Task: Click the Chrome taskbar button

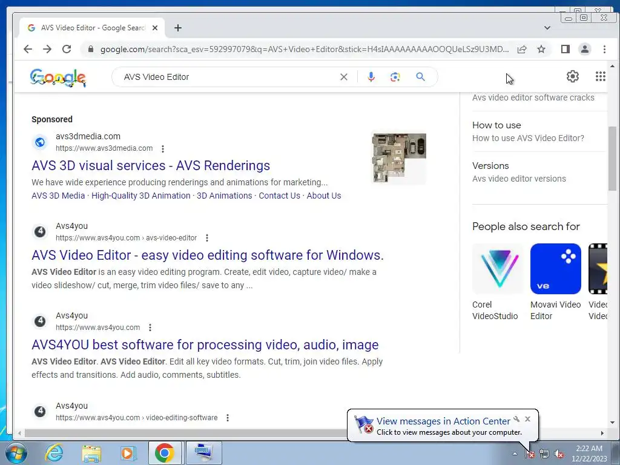Action: click(x=165, y=453)
